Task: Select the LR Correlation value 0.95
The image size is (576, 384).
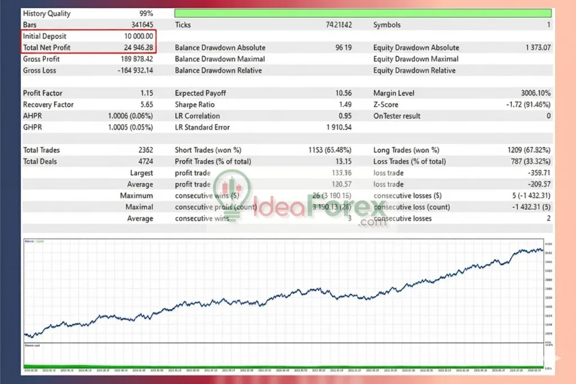Action: click(x=344, y=116)
